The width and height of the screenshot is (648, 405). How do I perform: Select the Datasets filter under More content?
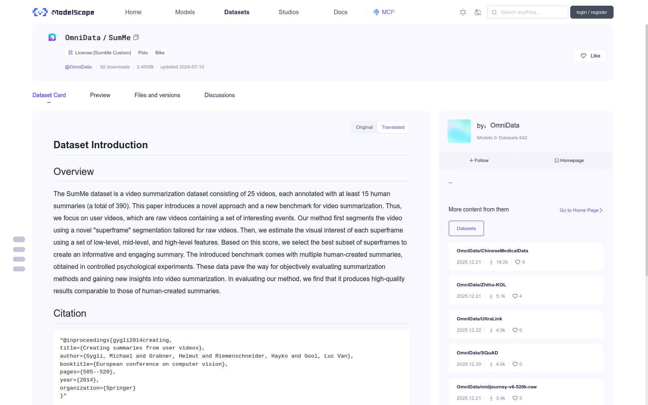(x=466, y=228)
